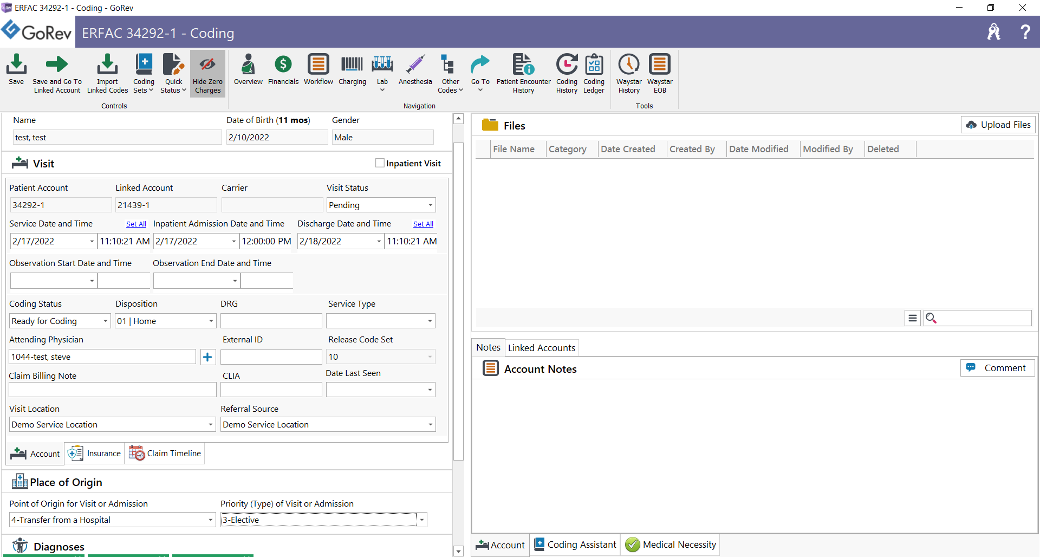
Task: Add attending physician with plus icon
Action: 207,357
